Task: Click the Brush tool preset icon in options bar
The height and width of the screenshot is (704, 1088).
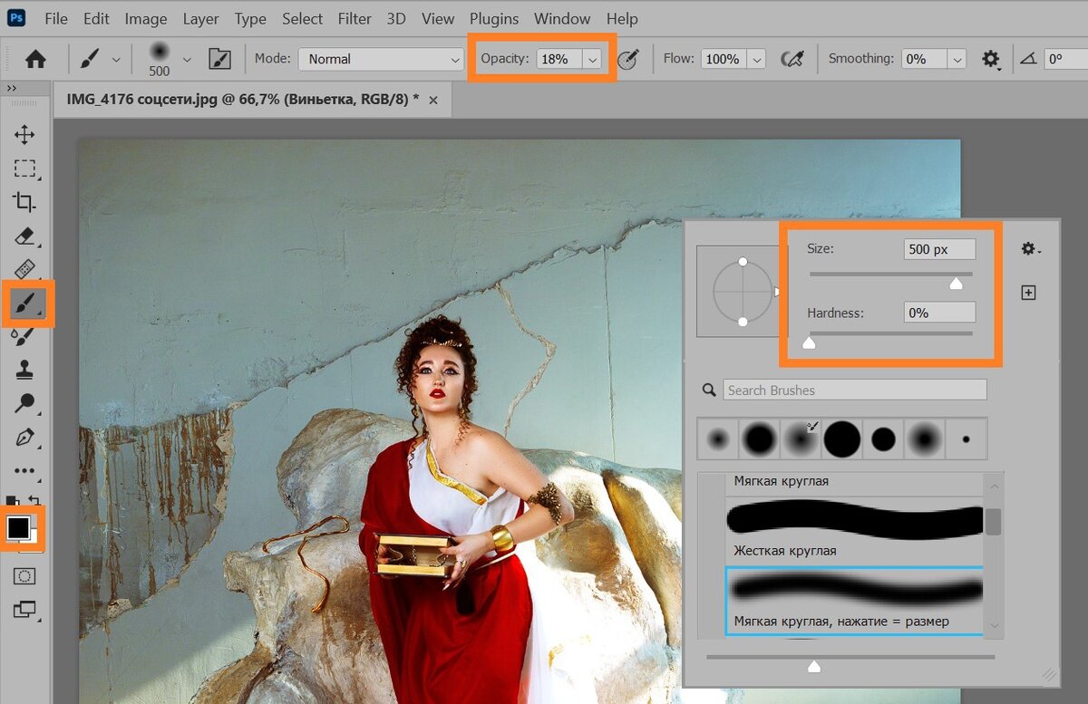Action: 89,59
